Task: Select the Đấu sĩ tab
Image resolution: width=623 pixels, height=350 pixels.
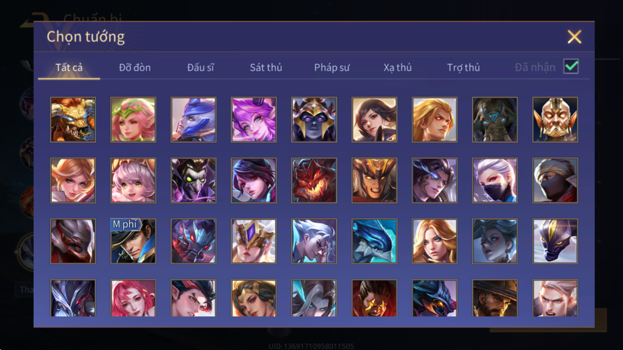Action: tap(200, 68)
